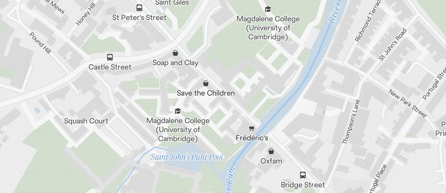Select northern Magdalene College graduation cap icon
The height and width of the screenshot is (193, 446).
coord(268,9)
